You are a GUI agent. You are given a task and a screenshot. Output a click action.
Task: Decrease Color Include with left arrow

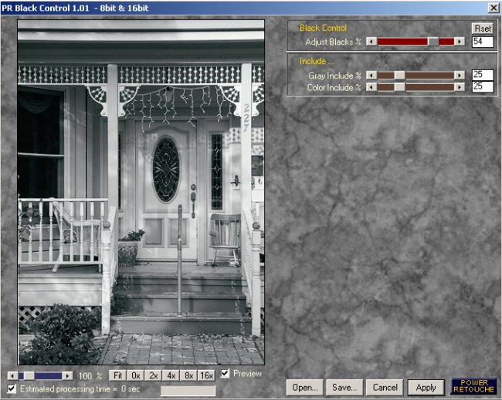point(371,87)
